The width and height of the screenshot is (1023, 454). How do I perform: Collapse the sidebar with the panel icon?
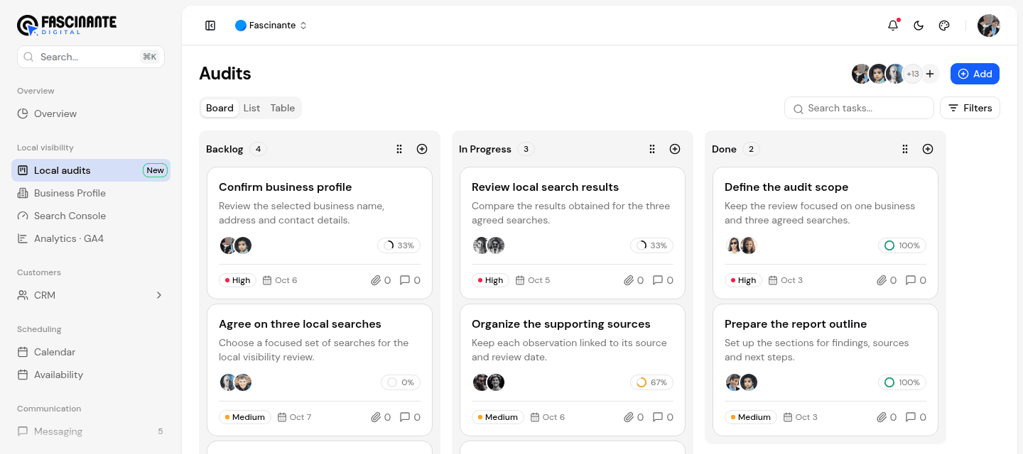pos(210,26)
